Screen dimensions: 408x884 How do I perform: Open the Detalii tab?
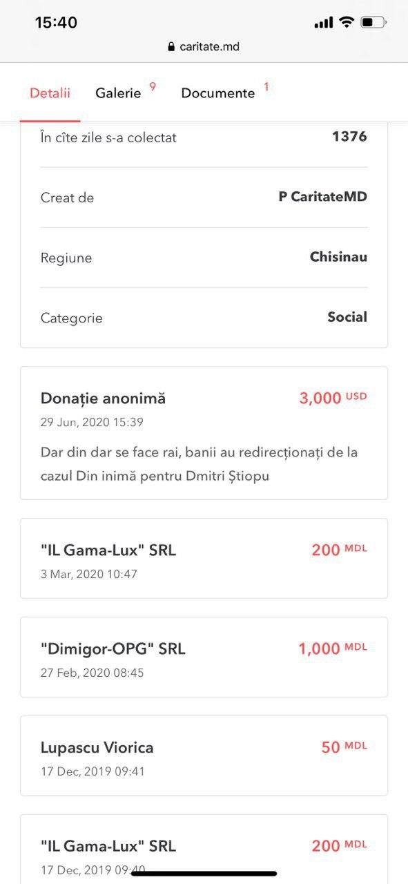(50, 93)
